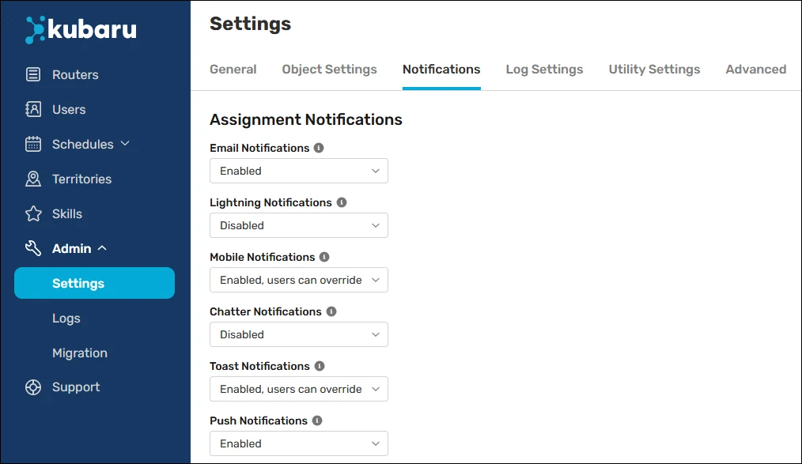Open the Toast Notifications dropdown
Viewport: 802px width, 464px height.
299,389
